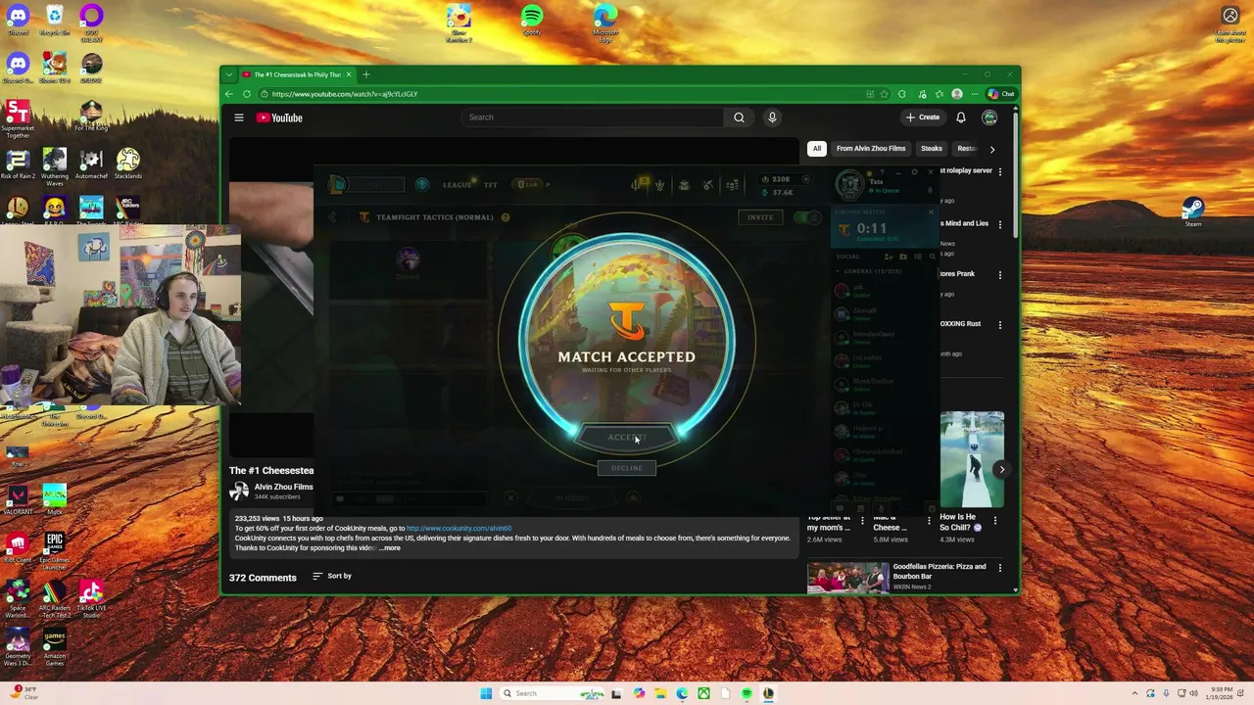
Task: Open Steam shortcut on desktop right side
Action: point(1192,211)
